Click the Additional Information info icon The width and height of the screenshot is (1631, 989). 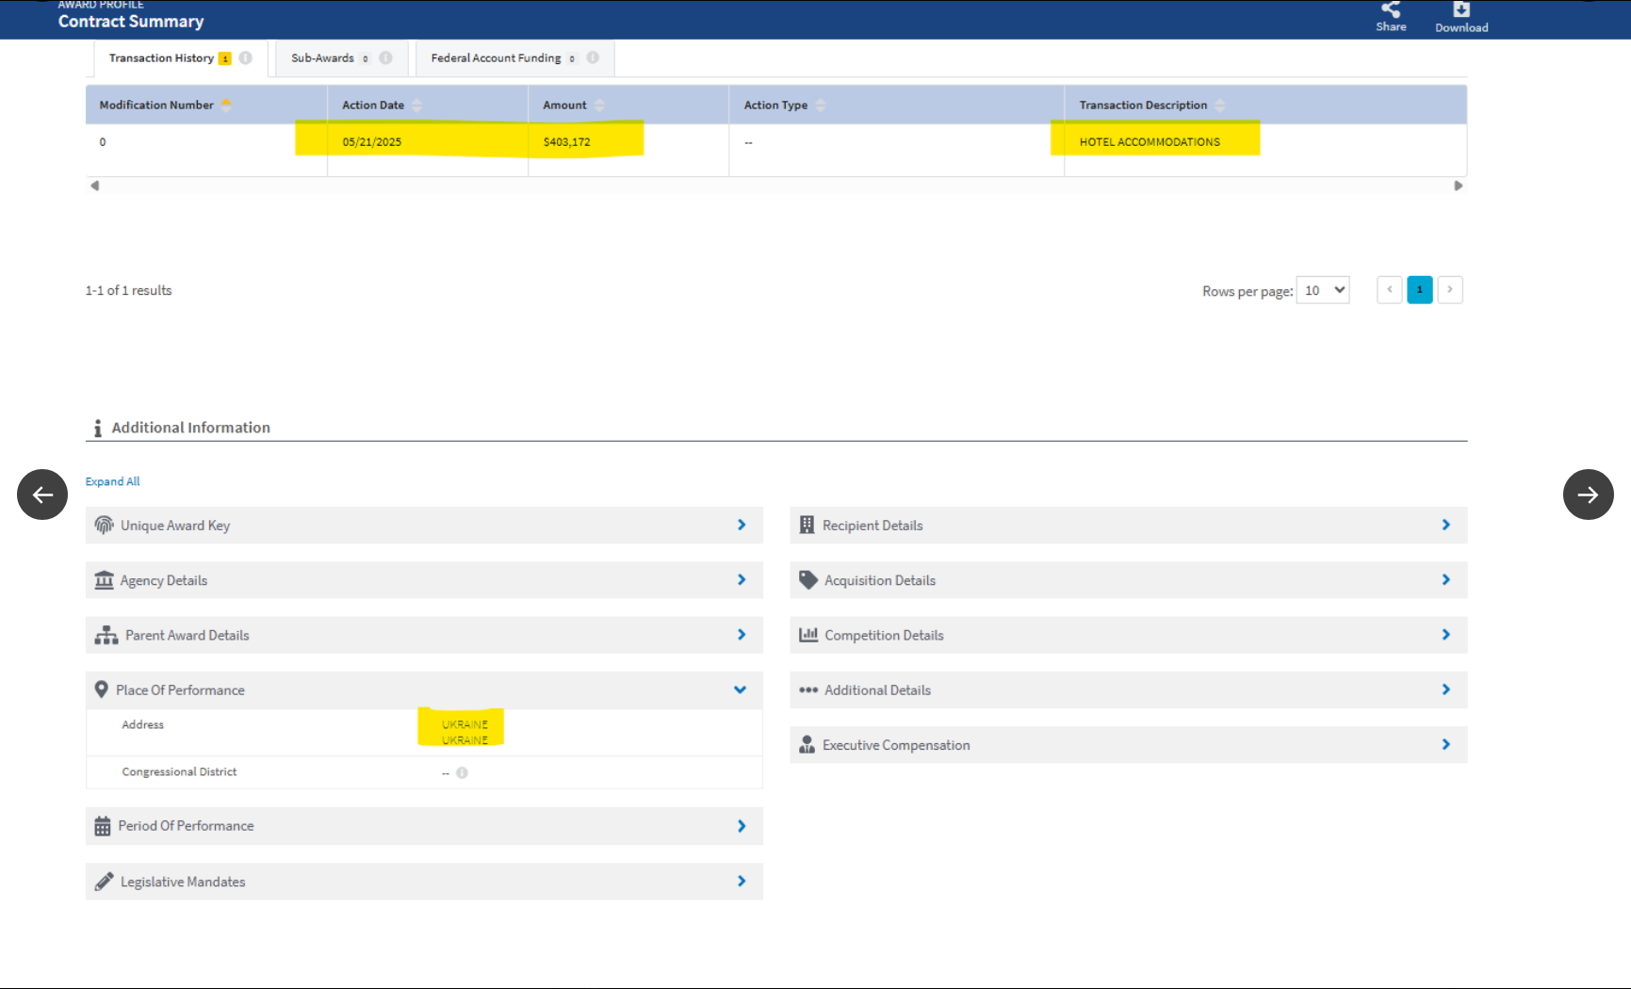click(97, 429)
